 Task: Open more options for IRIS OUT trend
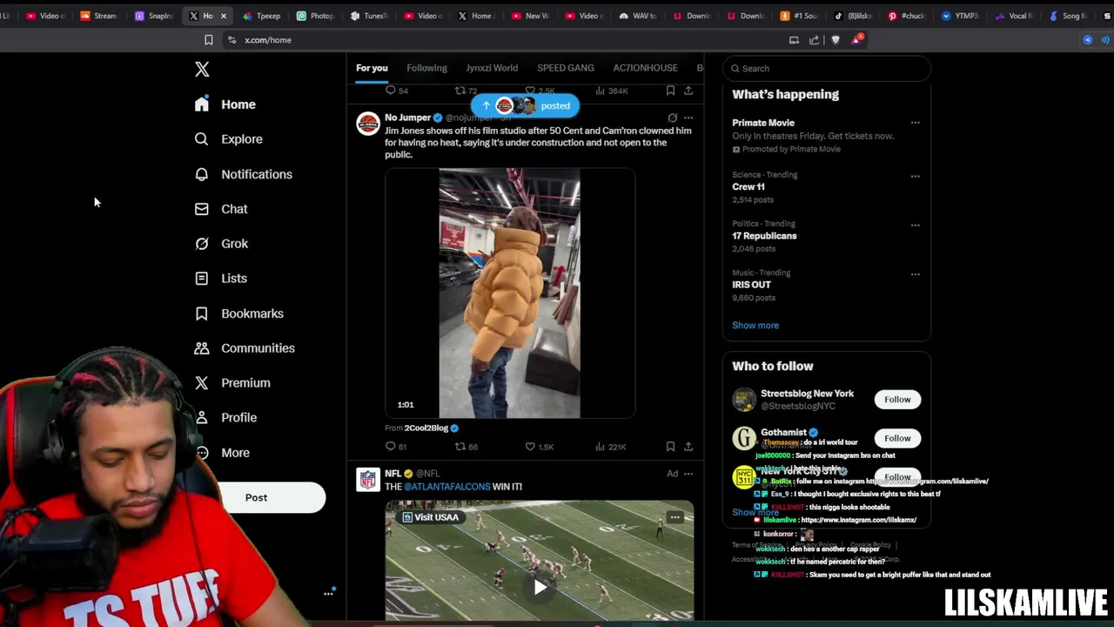coord(915,273)
